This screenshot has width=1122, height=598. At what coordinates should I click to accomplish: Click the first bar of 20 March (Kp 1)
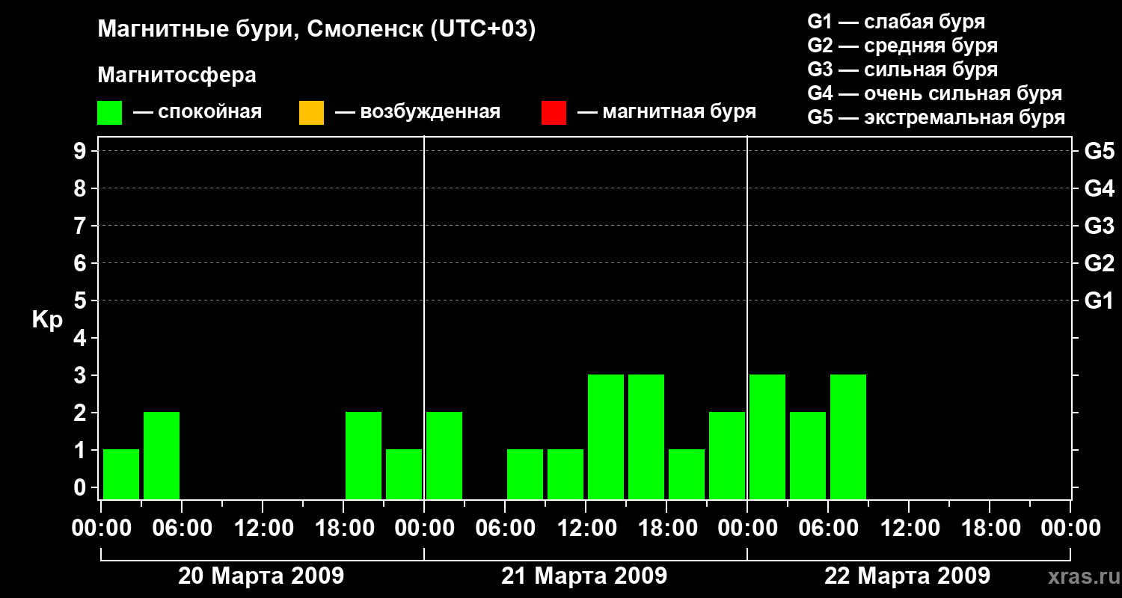point(121,474)
